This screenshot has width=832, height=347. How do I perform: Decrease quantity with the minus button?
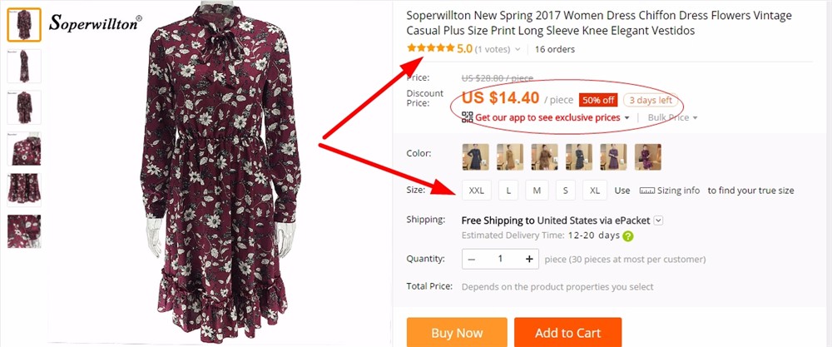tap(472, 259)
